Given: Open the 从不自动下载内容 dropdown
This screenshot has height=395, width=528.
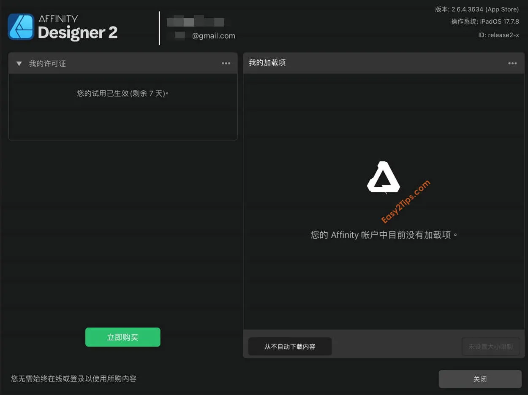Looking at the screenshot, I should (x=290, y=347).
